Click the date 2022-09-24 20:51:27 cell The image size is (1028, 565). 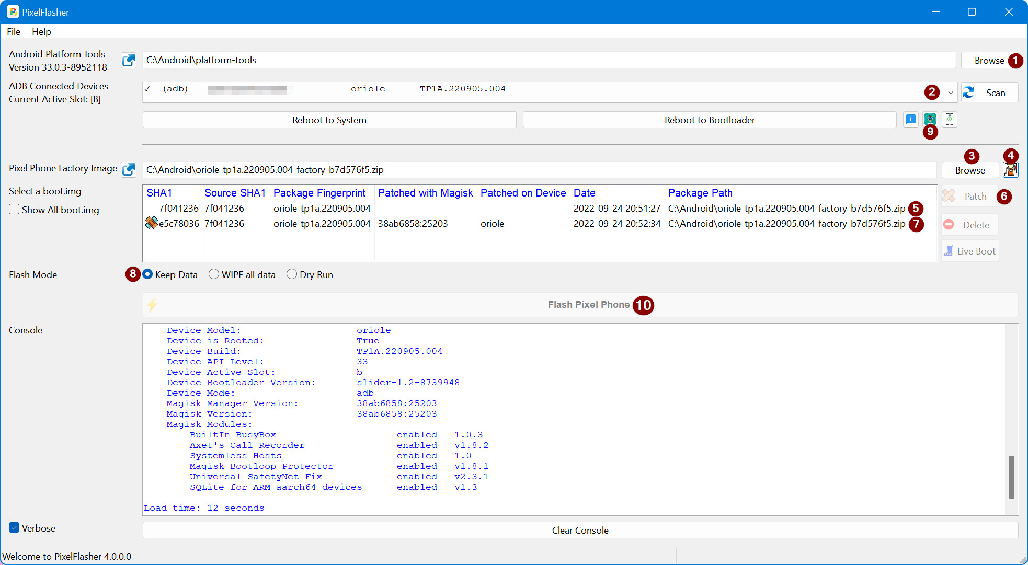click(x=617, y=208)
